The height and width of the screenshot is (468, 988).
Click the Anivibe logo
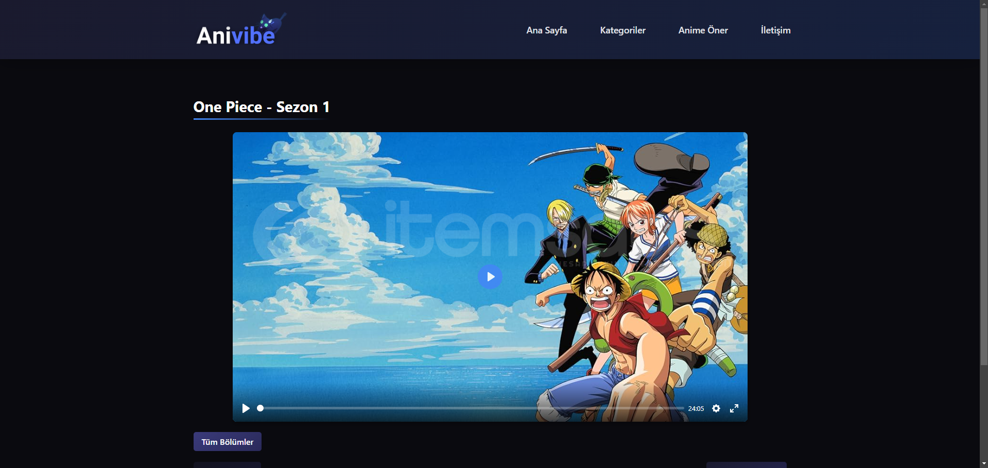tap(240, 30)
